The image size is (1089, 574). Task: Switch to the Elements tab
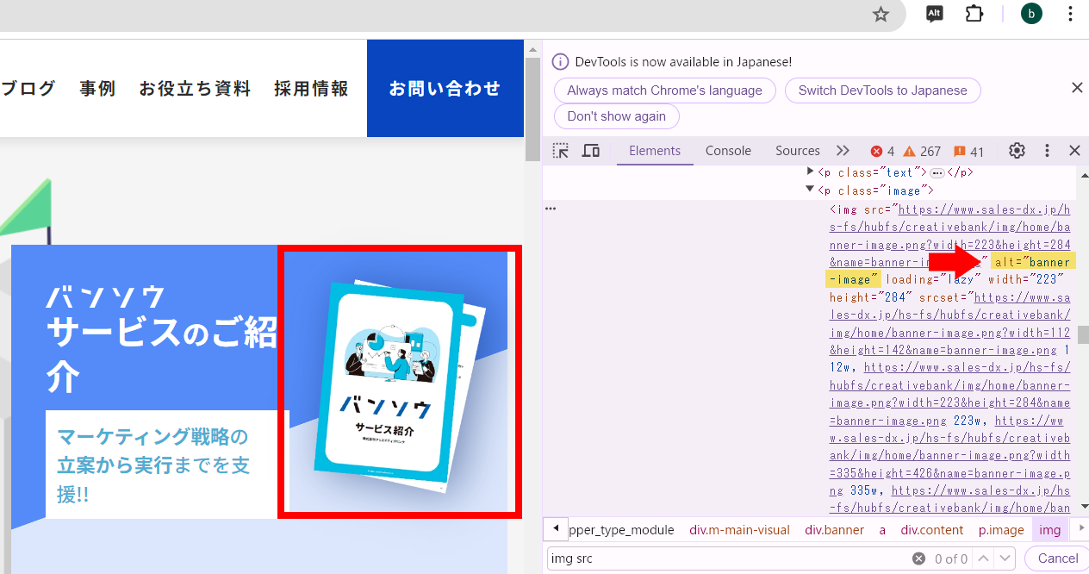pyautogui.click(x=655, y=151)
